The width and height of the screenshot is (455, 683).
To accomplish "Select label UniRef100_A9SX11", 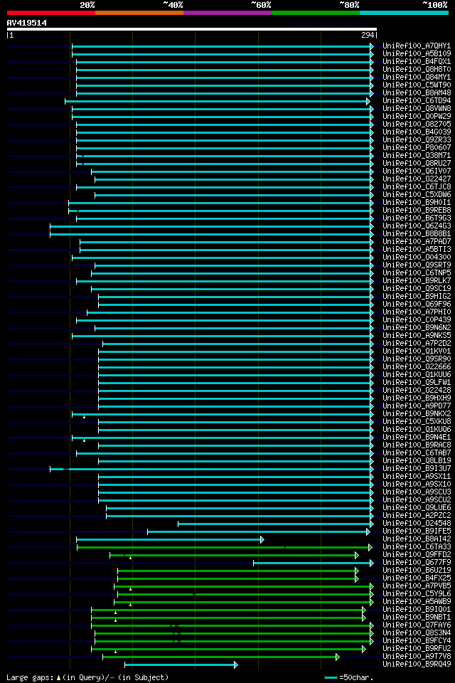I will (x=417, y=477).
